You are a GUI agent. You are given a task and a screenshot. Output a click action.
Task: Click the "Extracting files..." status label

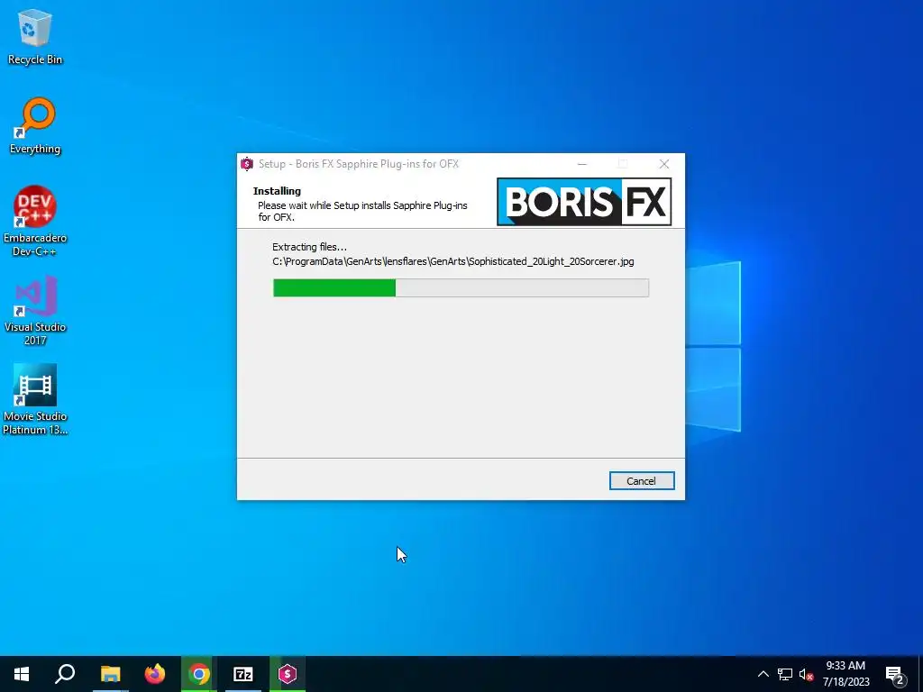click(310, 247)
